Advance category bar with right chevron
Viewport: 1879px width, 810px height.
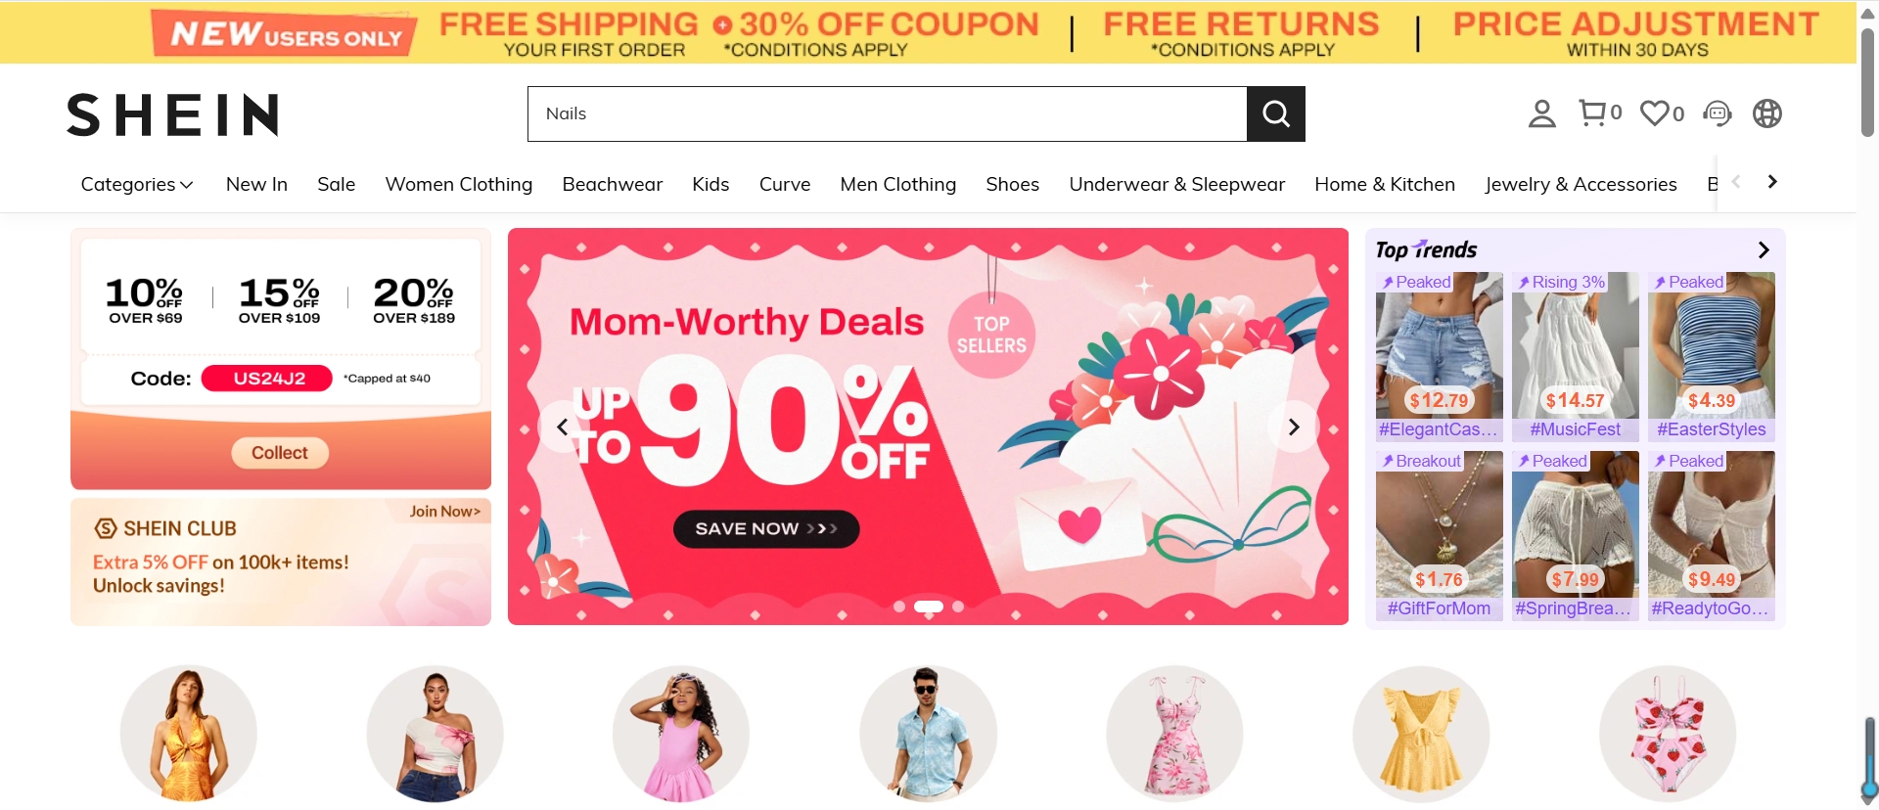pyautogui.click(x=1772, y=182)
